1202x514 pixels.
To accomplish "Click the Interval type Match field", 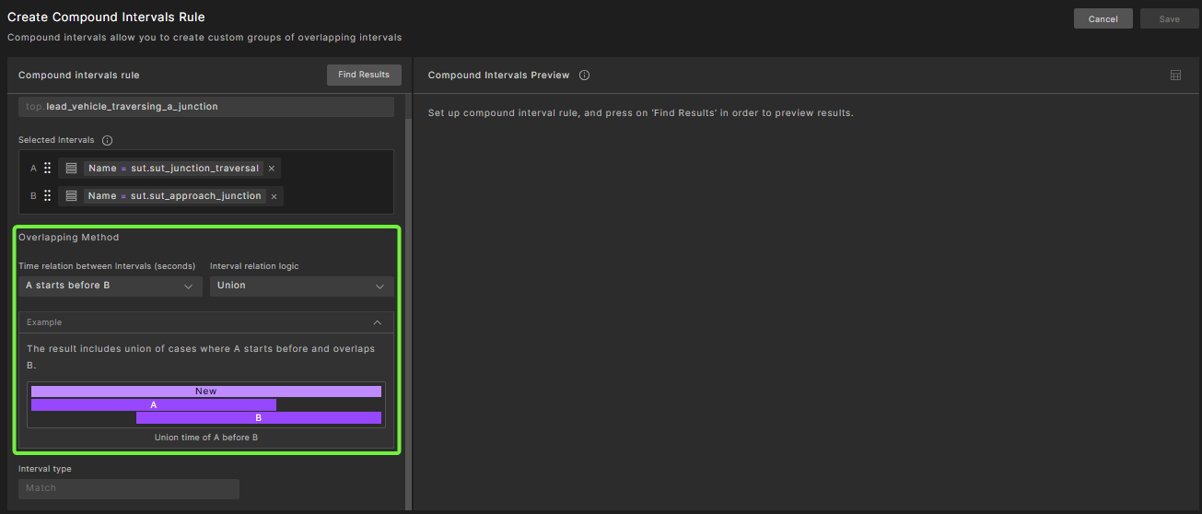I will (128, 488).
